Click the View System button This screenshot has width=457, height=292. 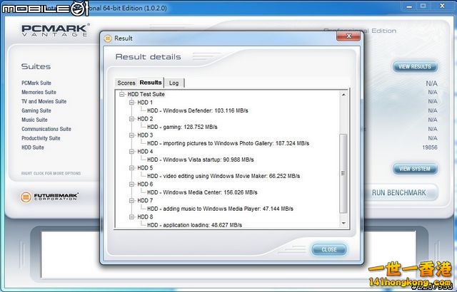coord(414,169)
